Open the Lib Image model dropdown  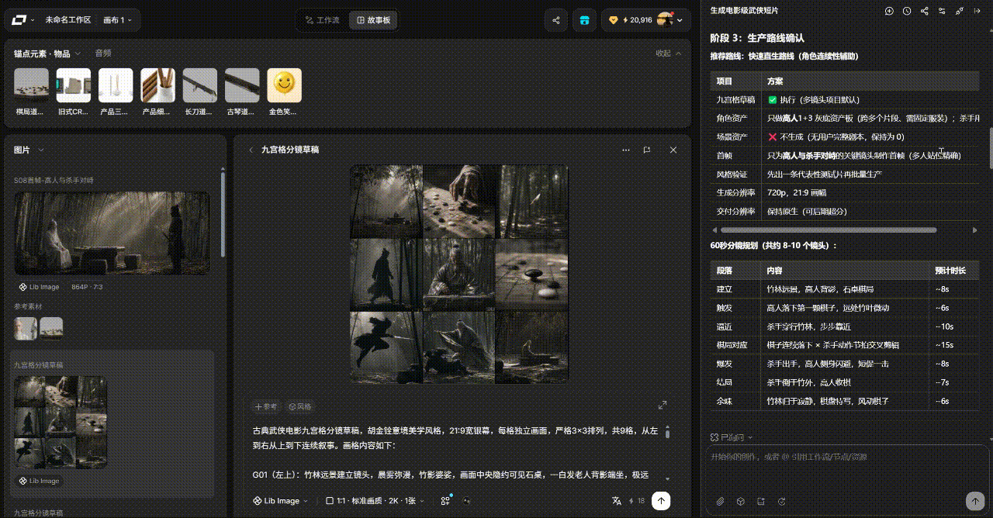click(280, 501)
